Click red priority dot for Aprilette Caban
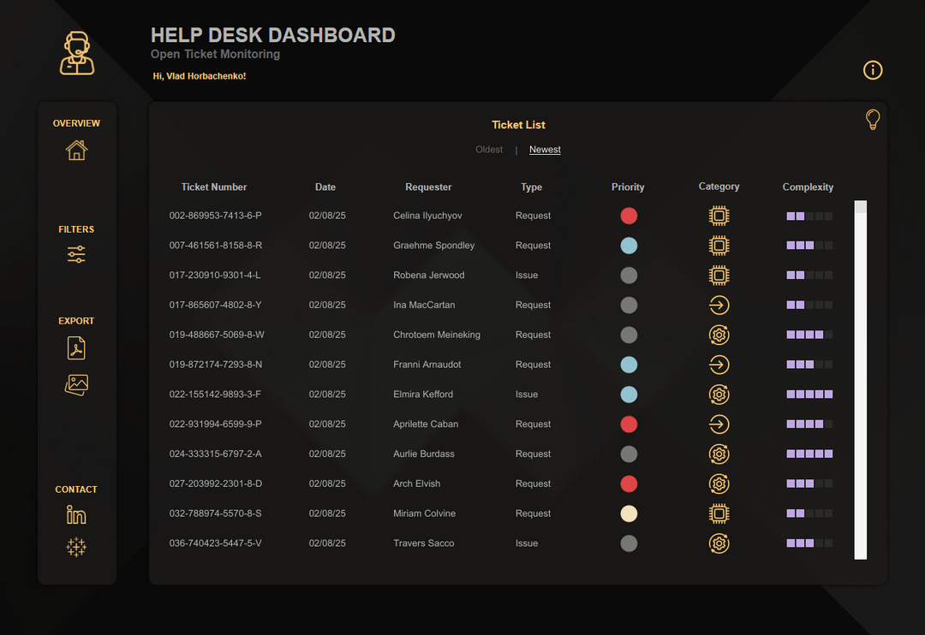The width and height of the screenshot is (925, 635). point(629,424)
